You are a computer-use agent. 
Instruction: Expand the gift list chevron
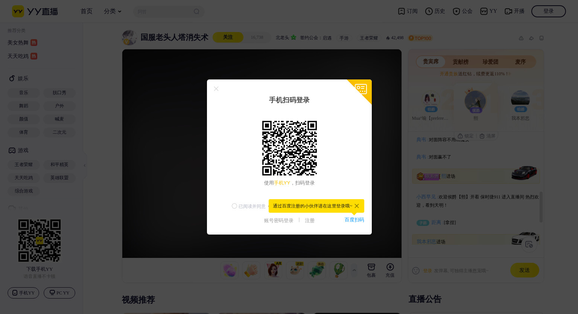(354, 270)
